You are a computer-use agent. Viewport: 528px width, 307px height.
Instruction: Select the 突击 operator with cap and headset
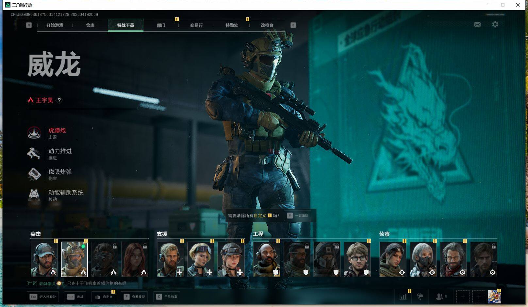(x=44, y=259)
